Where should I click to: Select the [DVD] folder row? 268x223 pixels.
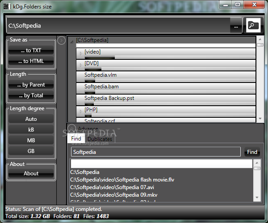pyautogui.click(x=166, y=65)
